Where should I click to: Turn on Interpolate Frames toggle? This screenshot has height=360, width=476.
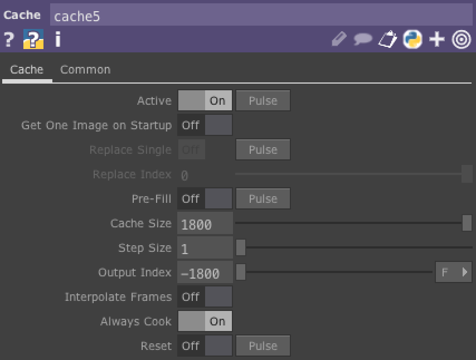(x=205, y=297)
